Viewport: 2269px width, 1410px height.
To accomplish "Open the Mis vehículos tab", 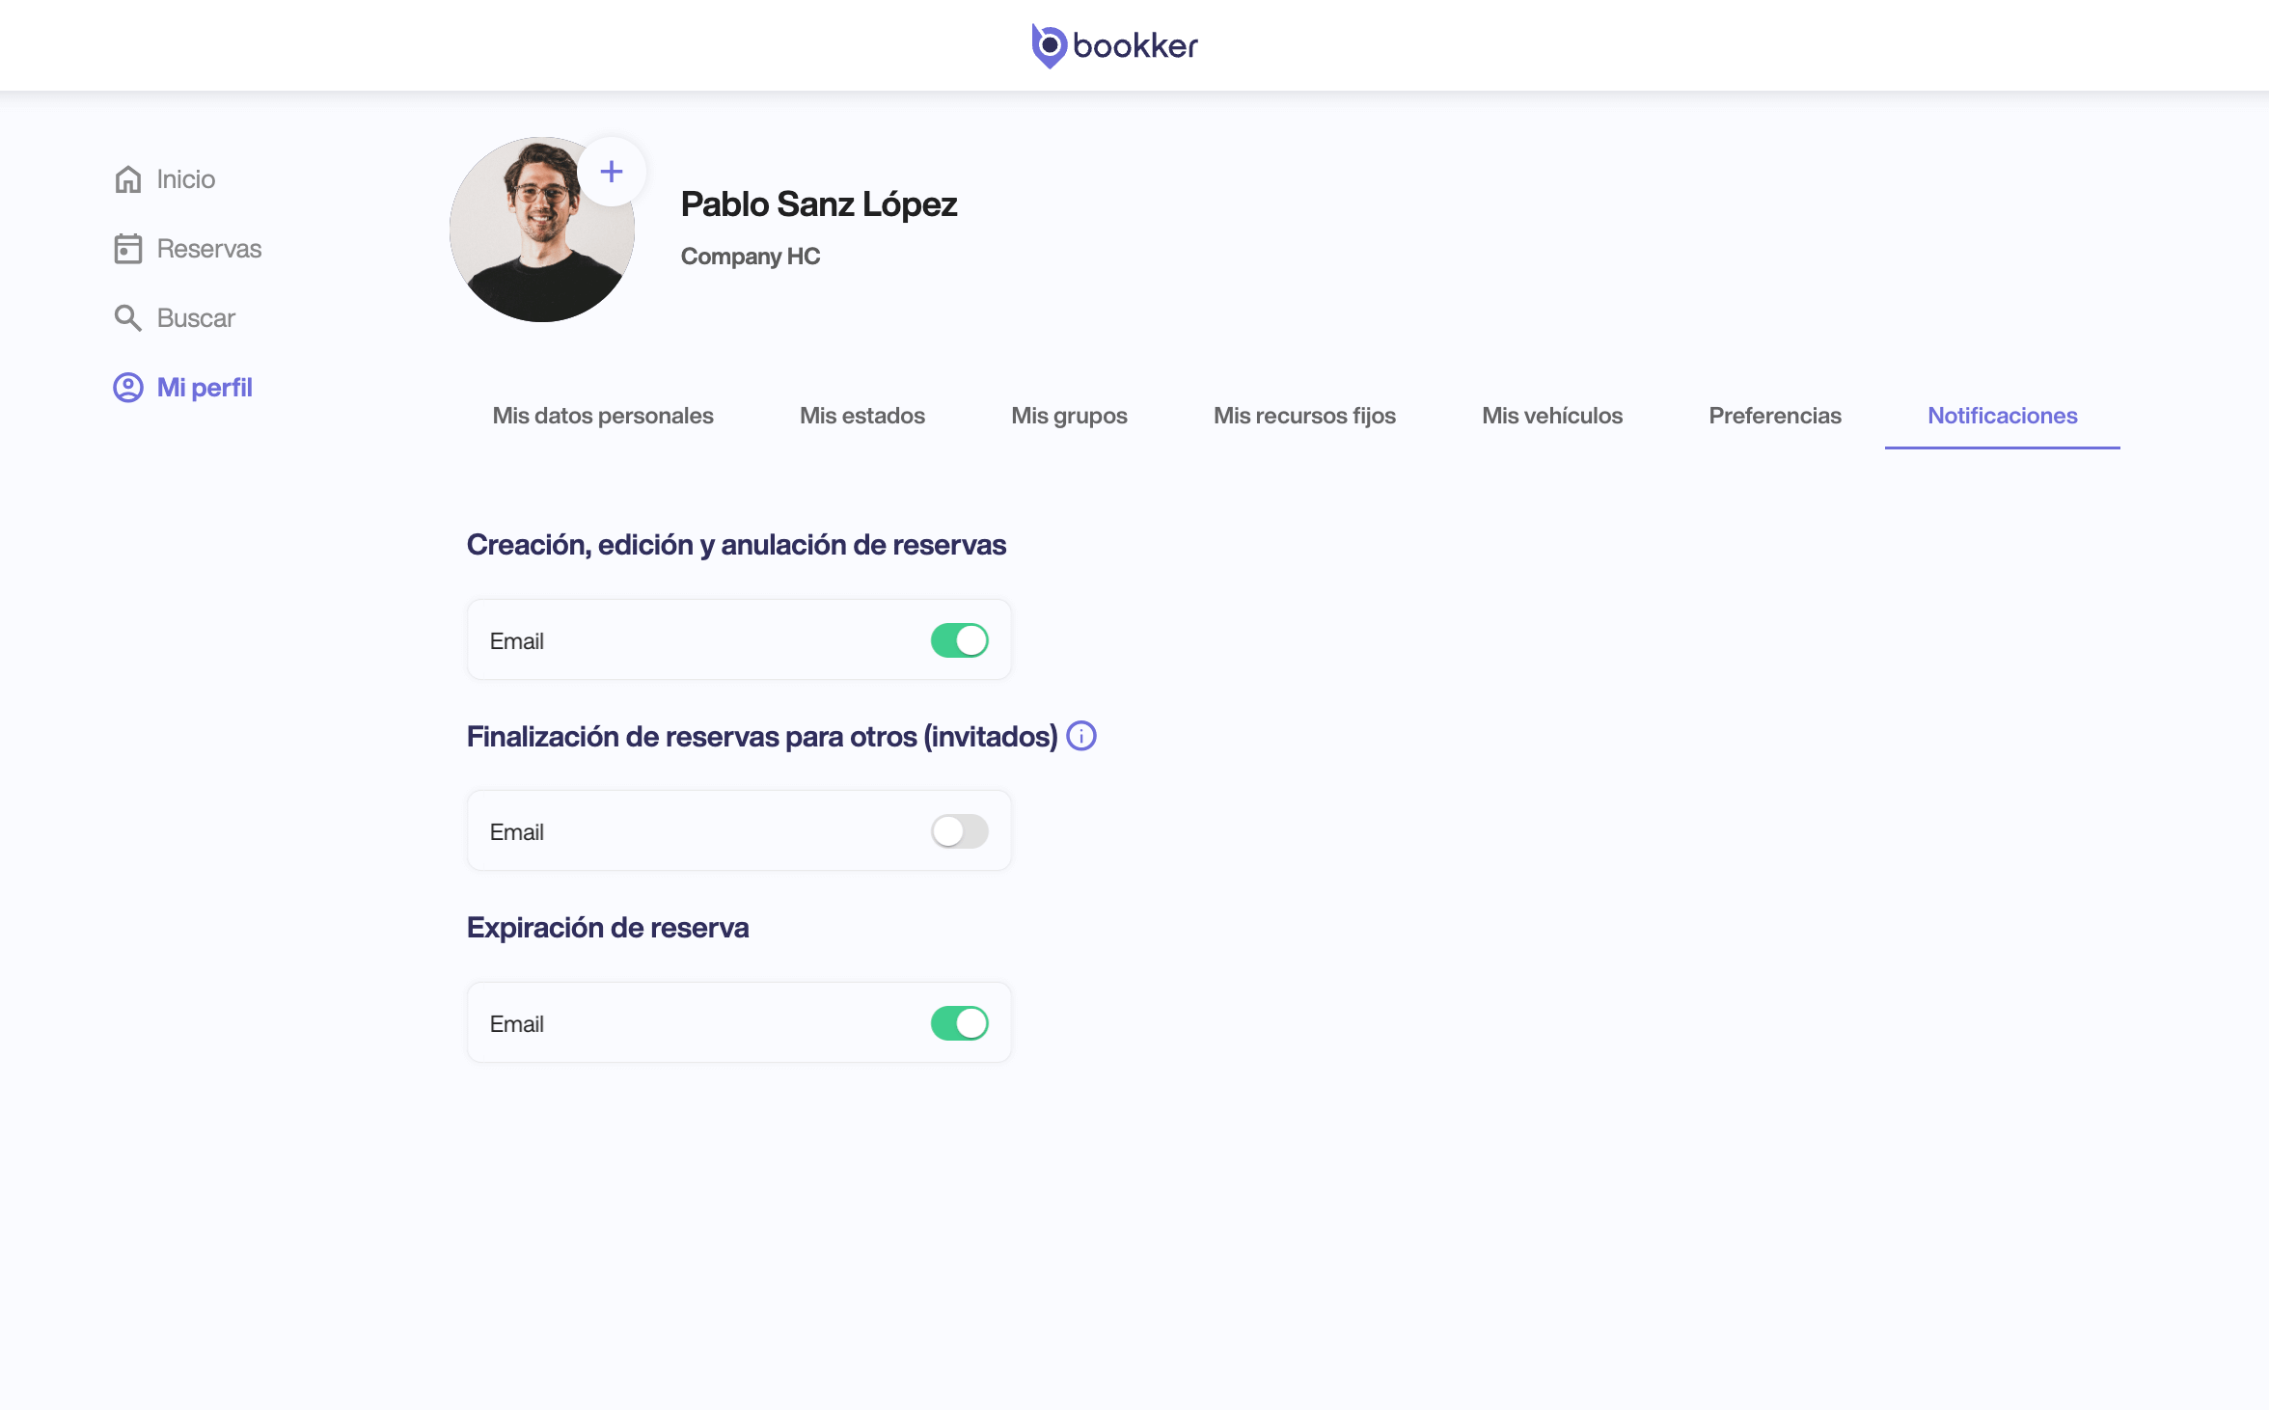I will click(1552, 416).
